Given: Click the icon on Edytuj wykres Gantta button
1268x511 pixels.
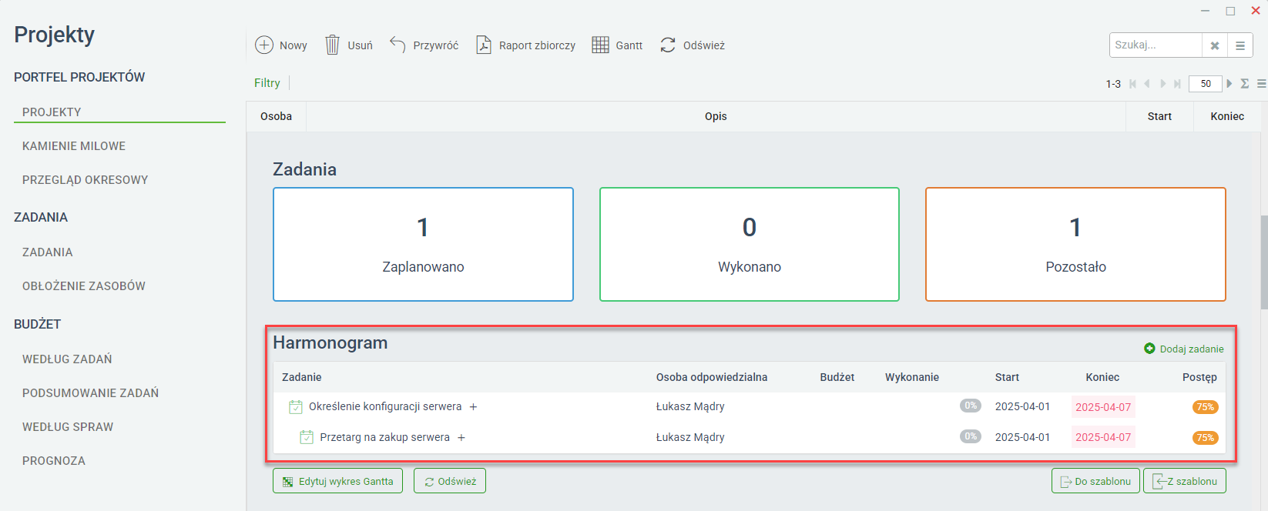Looking at the screenshot, I should click(287, 482).
